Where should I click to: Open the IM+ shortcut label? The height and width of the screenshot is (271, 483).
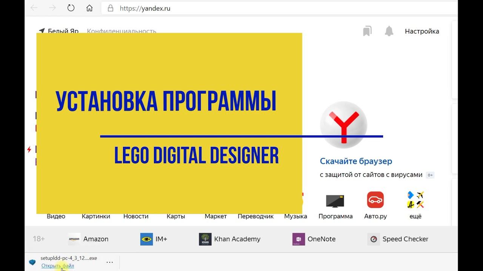click(x=161, y=239)
